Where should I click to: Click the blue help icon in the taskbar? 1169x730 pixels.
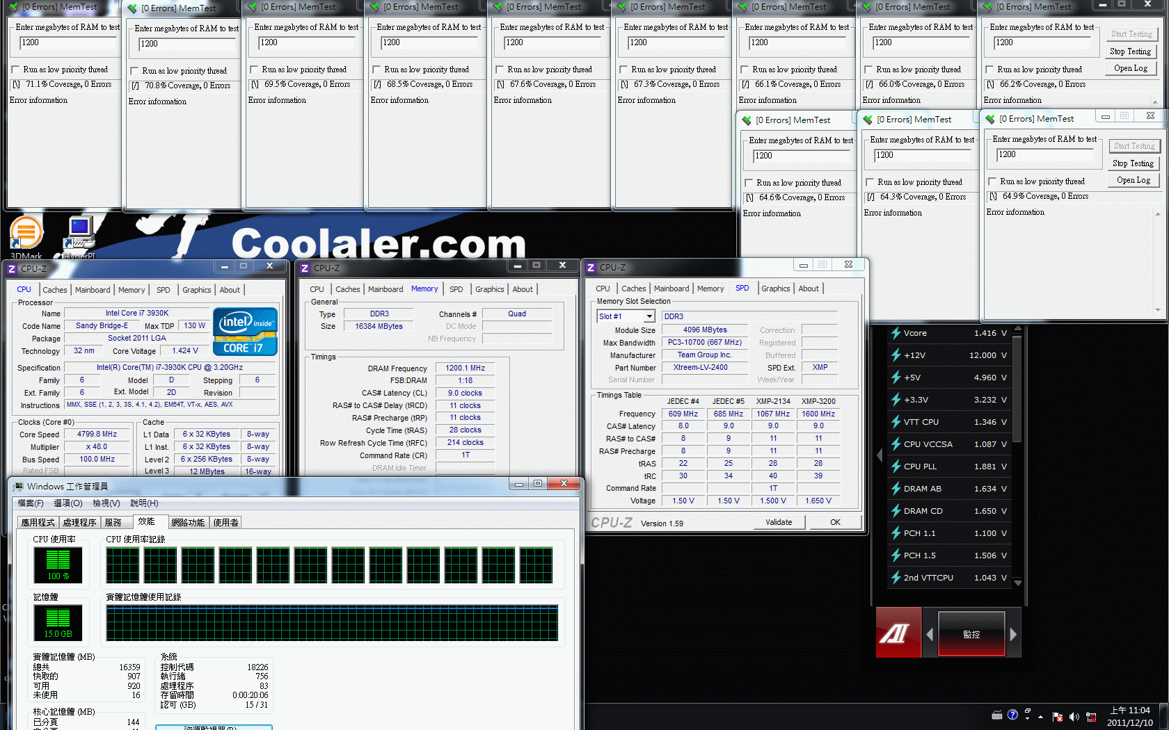[x=1012, y=715]
